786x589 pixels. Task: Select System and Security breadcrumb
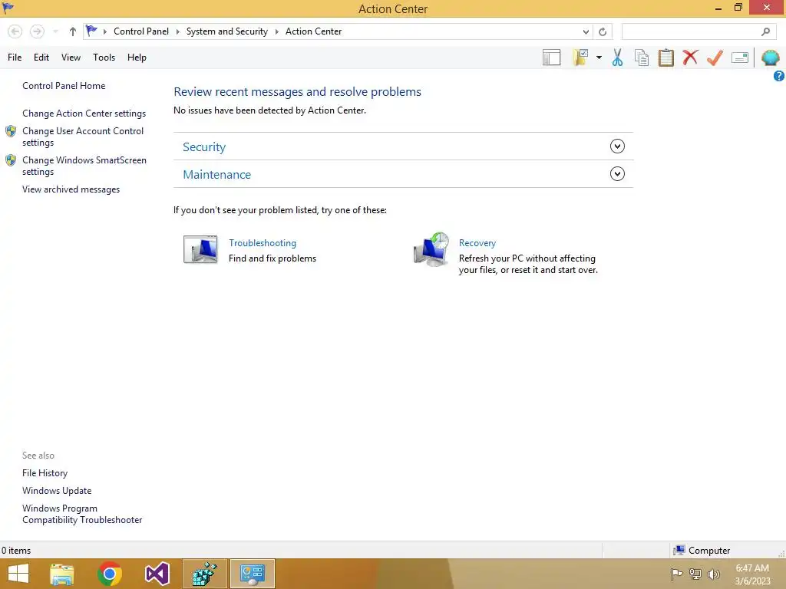(226, 31)
